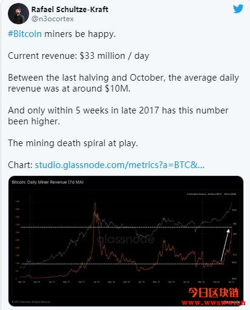Follow the studio.glassnode.com chart link
Image resolution: width=250 pixels, height=310 pixels.
[x=120, y=165]
